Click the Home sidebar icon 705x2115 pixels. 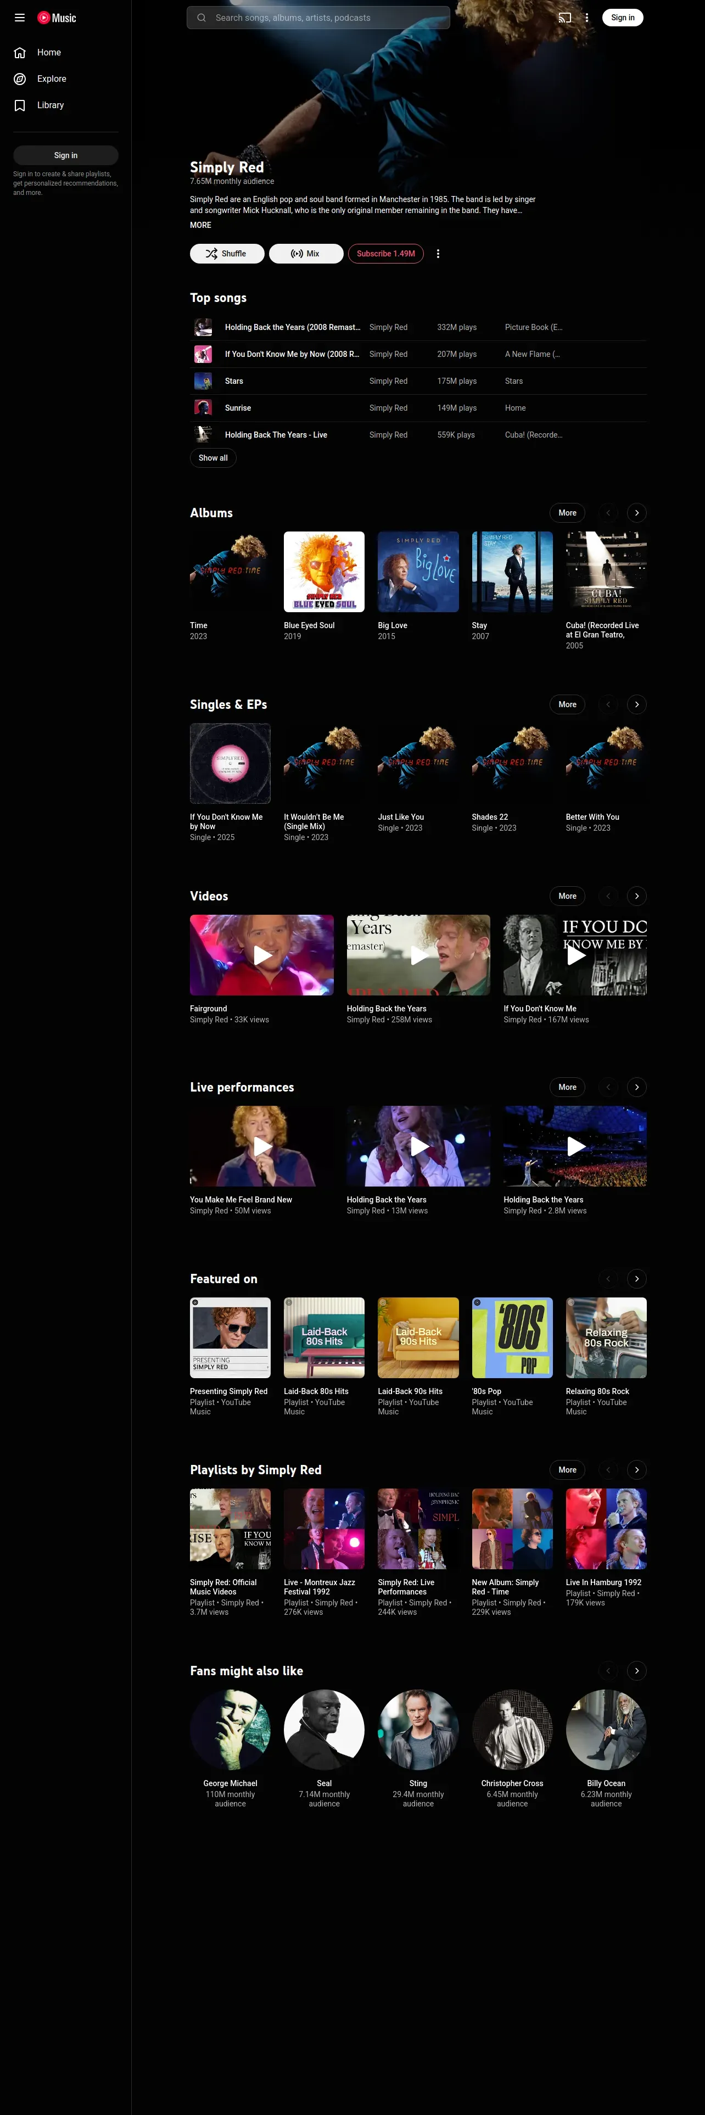pos(20,53)
